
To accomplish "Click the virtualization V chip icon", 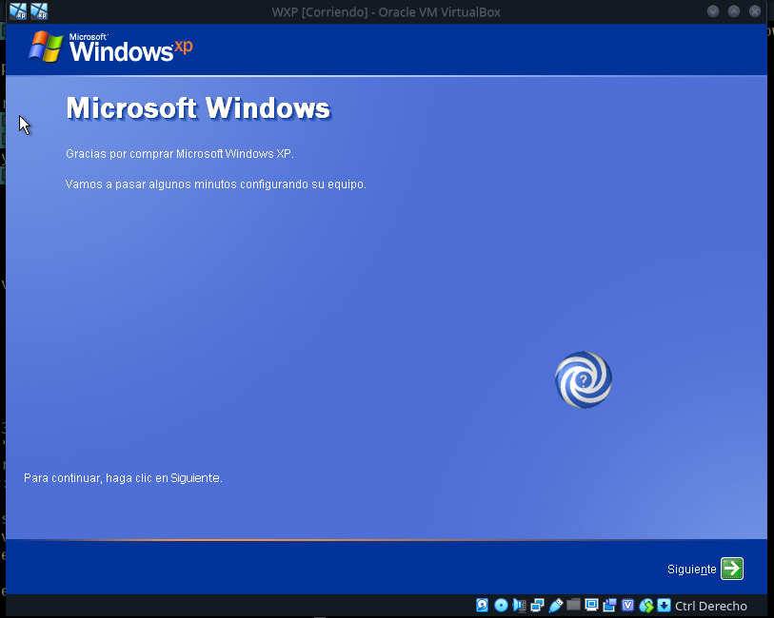I will (x=628, y=606).
